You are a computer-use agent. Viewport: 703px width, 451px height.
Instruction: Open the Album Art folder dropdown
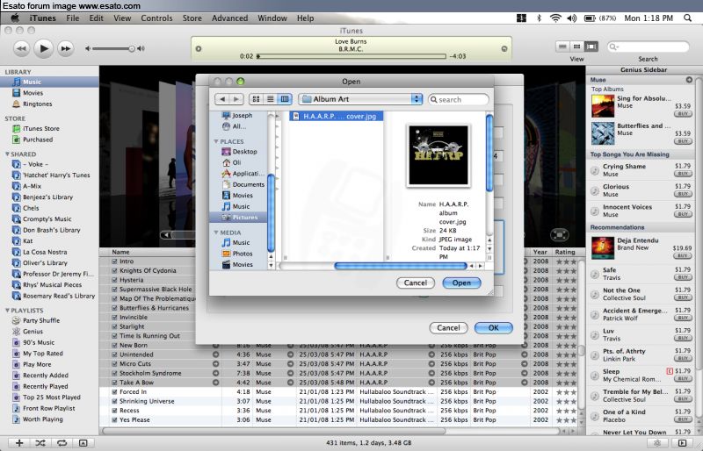361,99
